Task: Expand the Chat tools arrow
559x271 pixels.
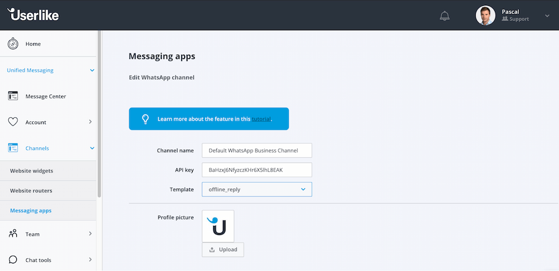Action: point(90,259)
